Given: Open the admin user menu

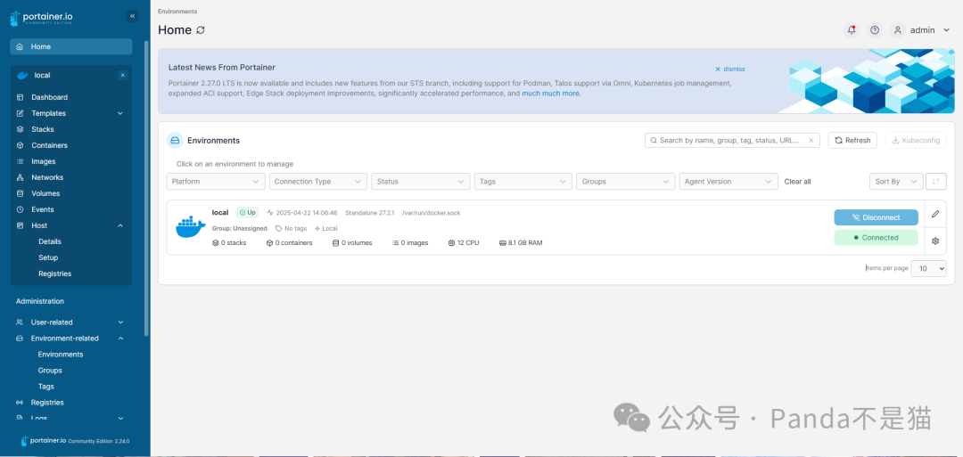Looking at the screenshot, I should (x=920, y=30).
